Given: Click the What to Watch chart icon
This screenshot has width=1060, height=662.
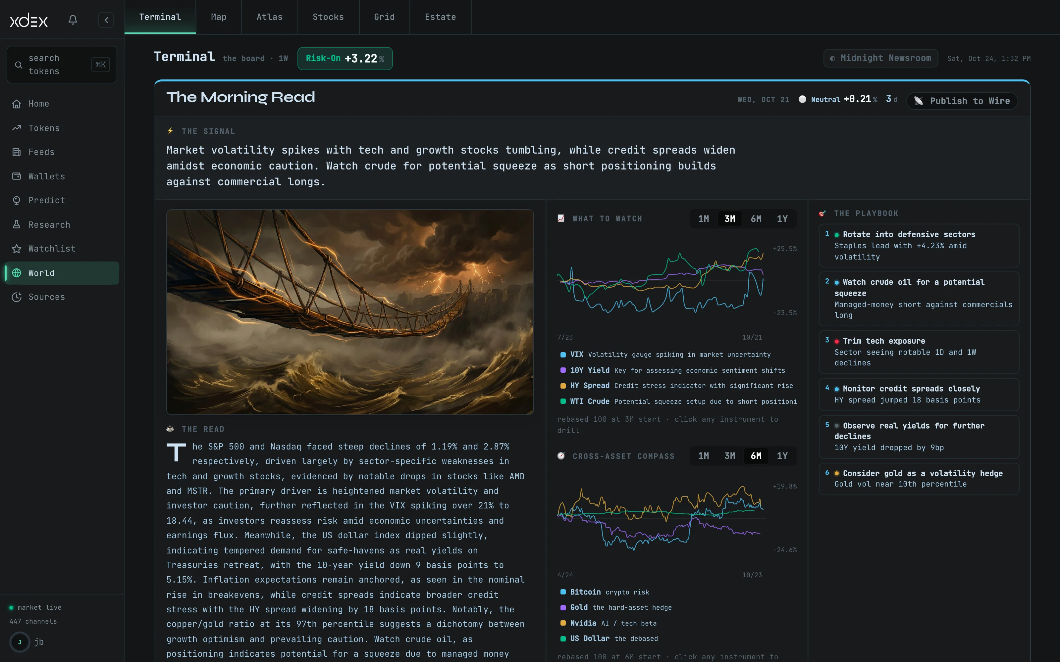Looking at the screenshot, I should point(561,218).
